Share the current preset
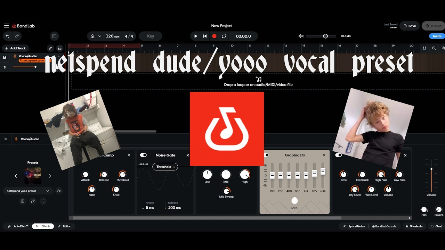 coord(33,201)
